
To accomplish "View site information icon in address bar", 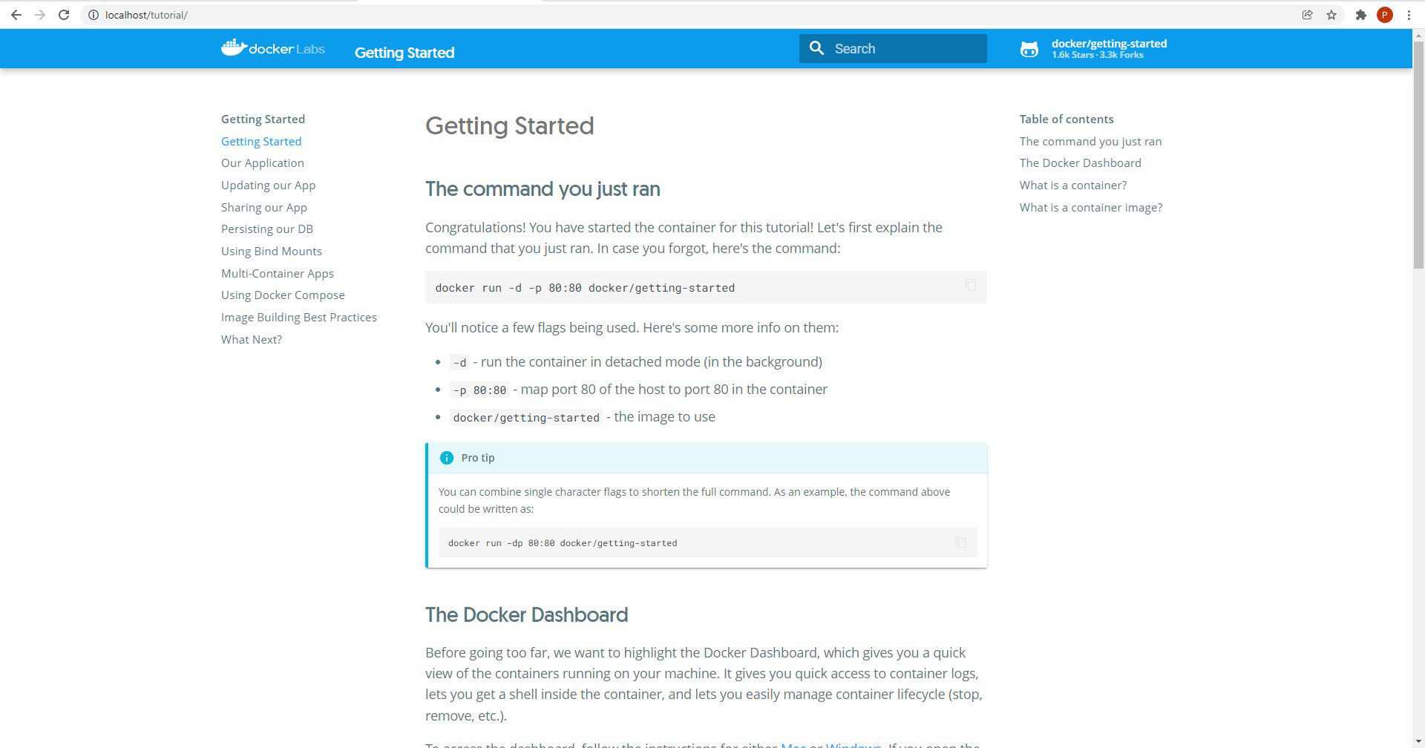I will click(94, 15).
